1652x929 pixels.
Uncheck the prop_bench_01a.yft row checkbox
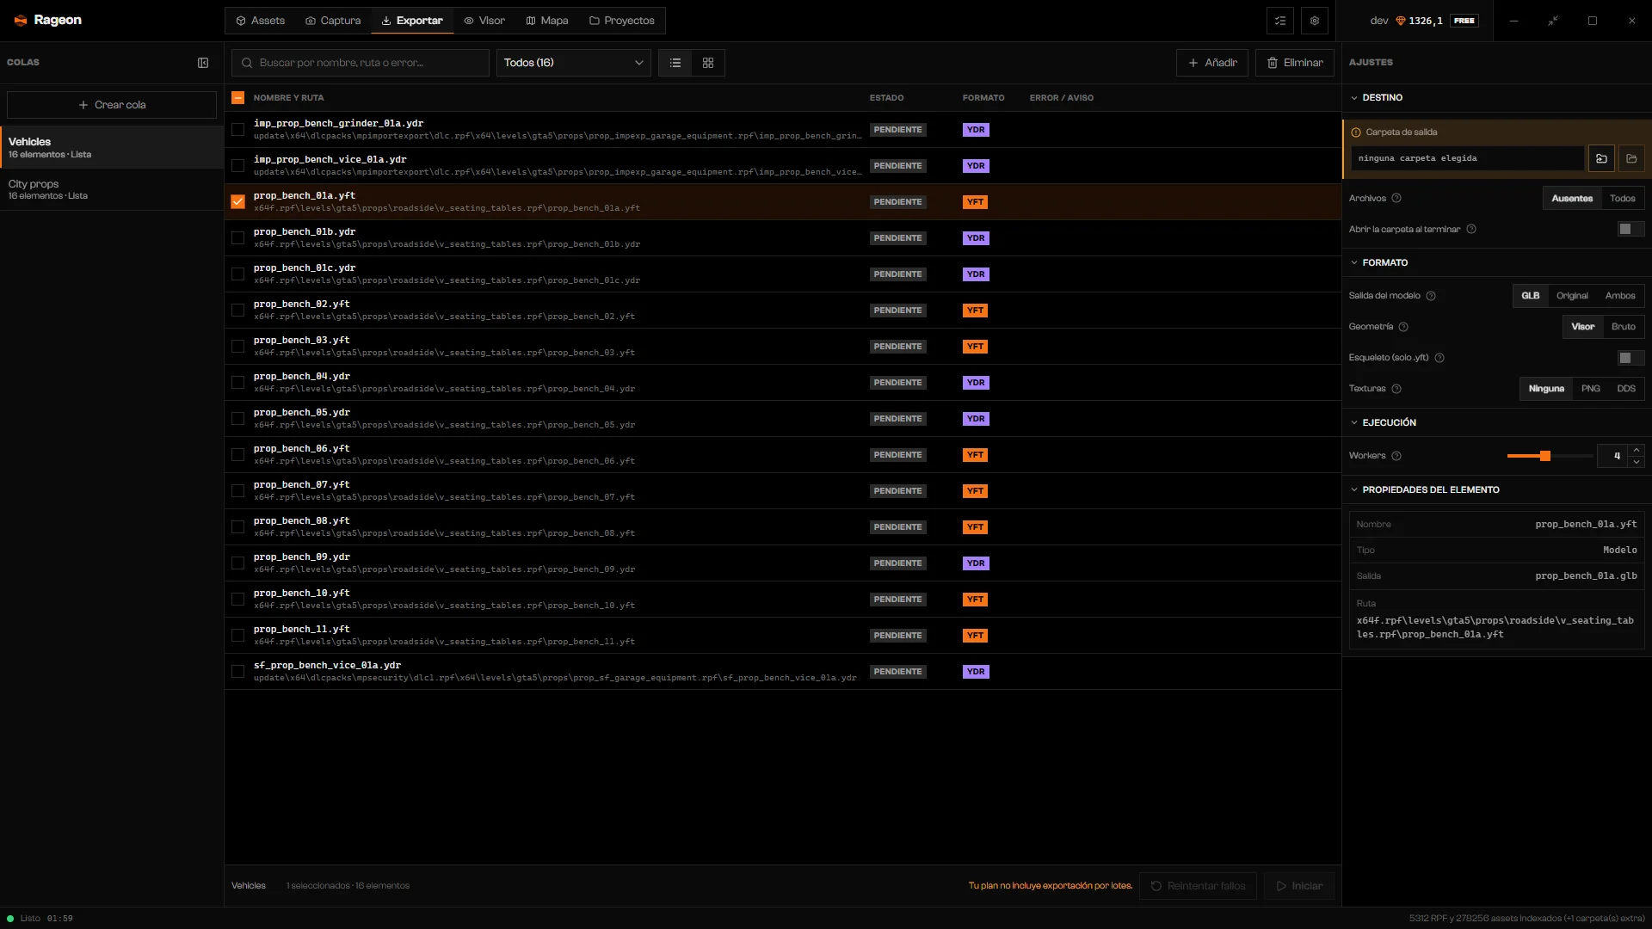click(x=238, y=202)
